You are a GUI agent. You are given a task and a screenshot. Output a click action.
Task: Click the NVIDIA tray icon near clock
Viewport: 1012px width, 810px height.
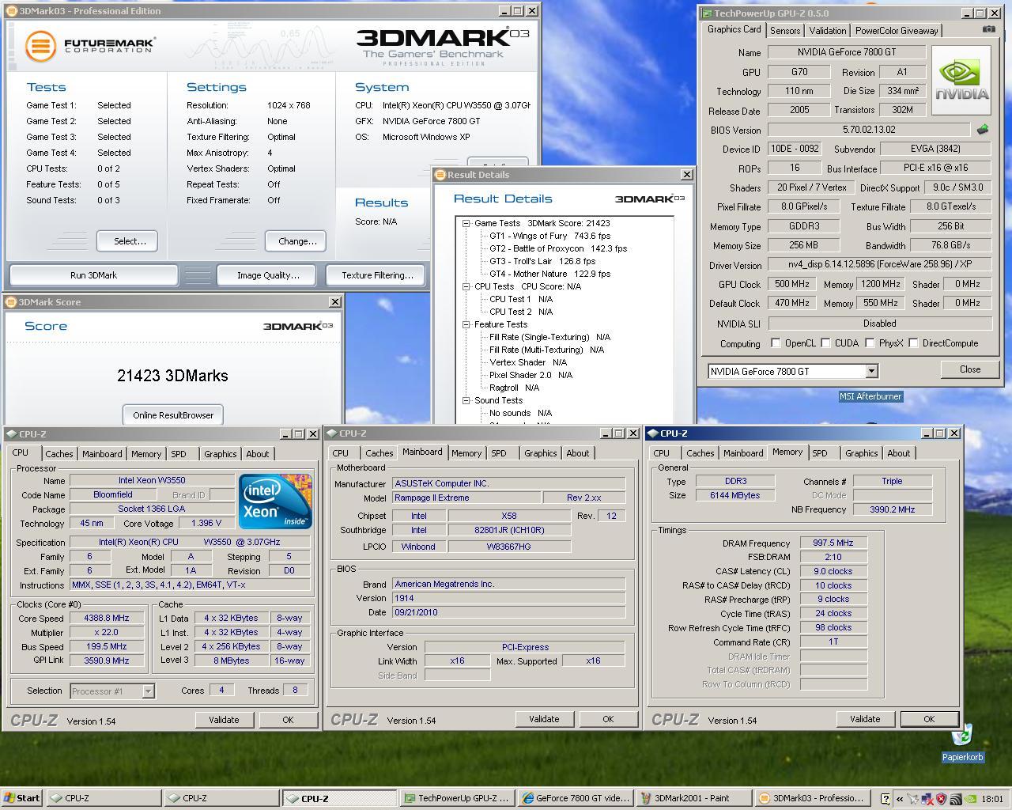[x=971, y=799]
